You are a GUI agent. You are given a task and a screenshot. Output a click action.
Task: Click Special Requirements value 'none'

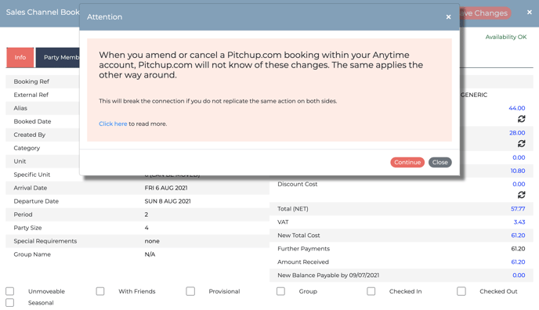point(152,241)
